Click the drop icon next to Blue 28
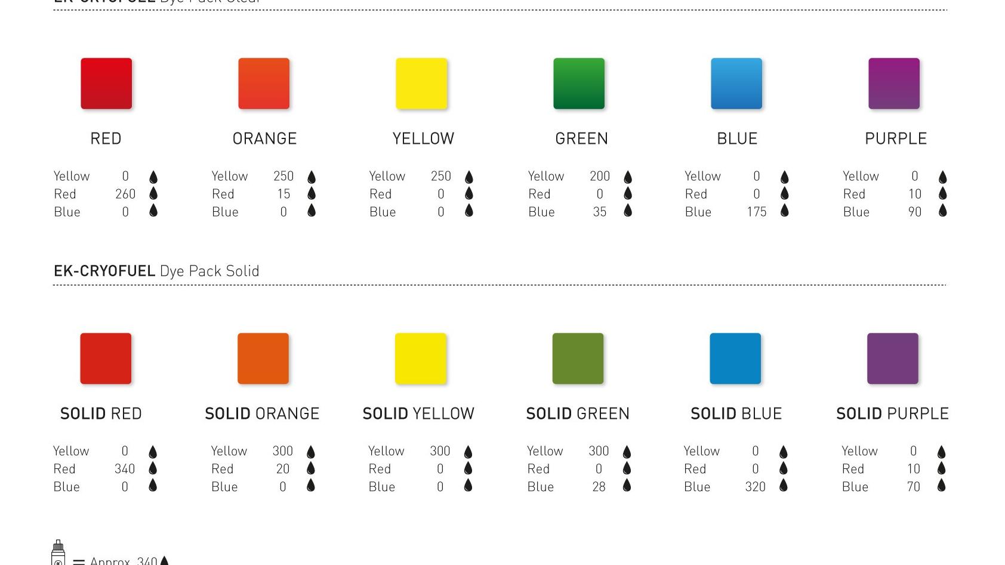The height and width of the screenshot is (565, 1005). point(627,486)
